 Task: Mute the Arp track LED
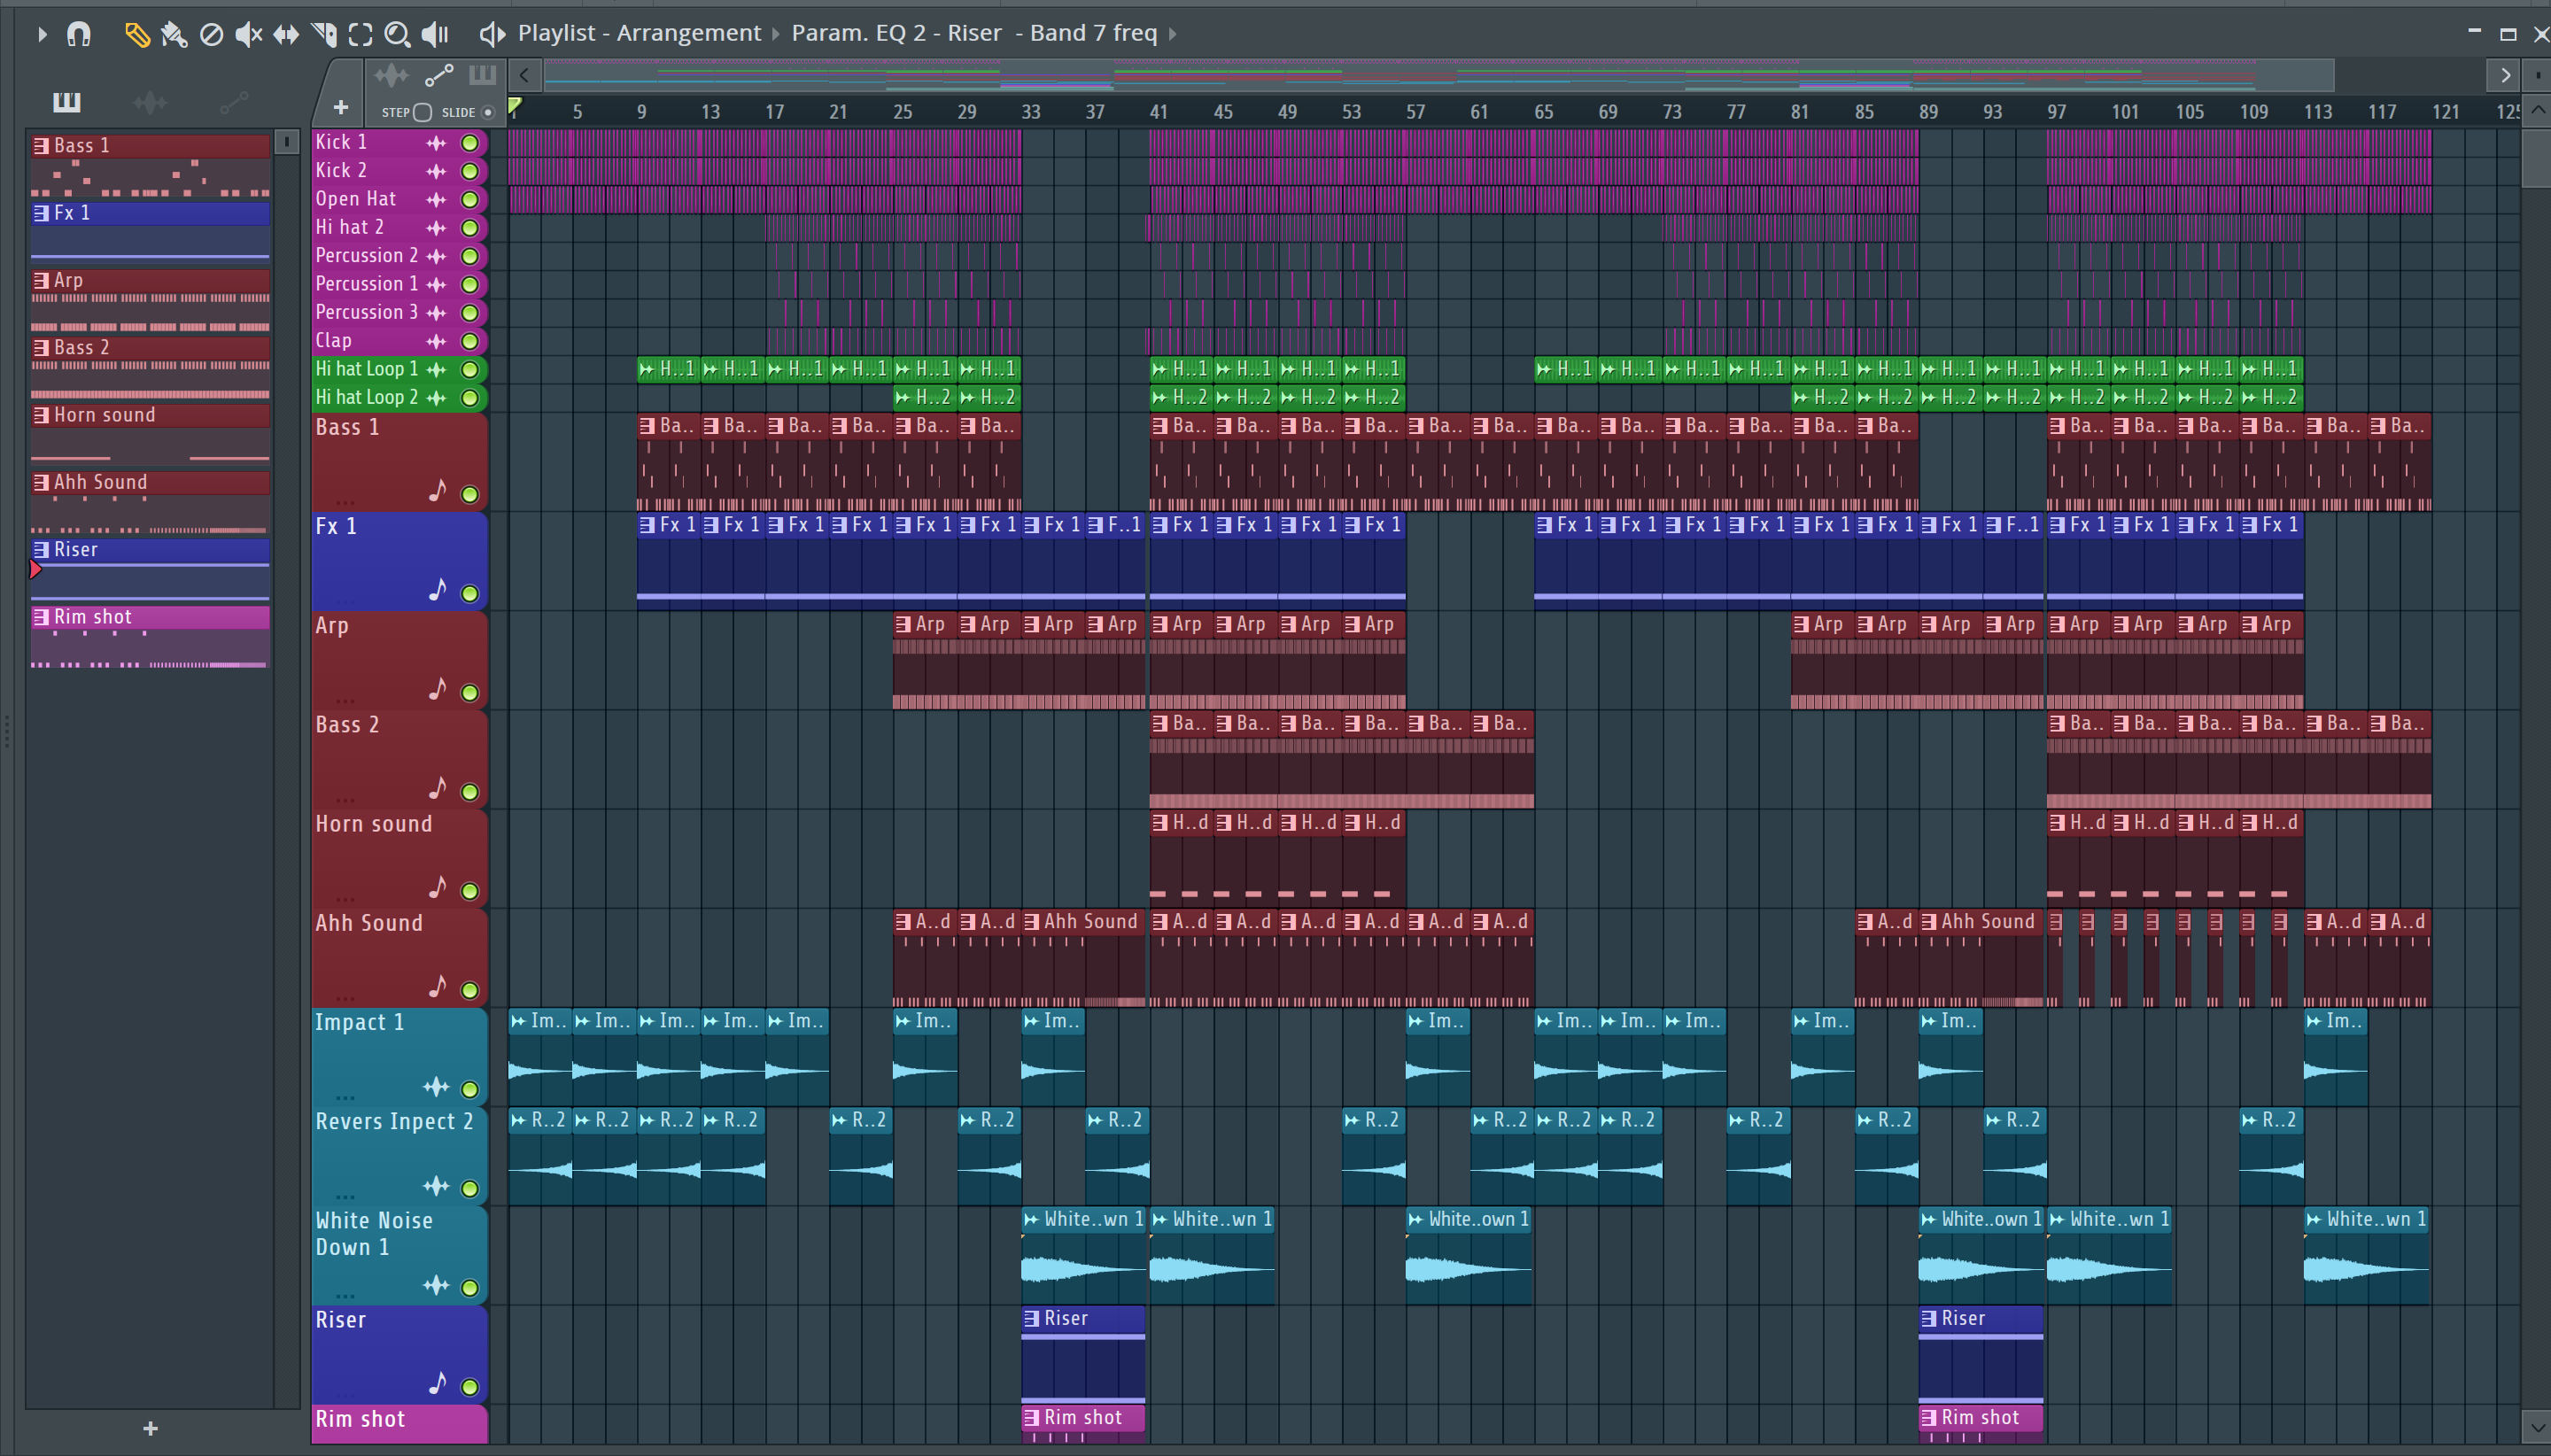pyautogui.click(x=469, y=693)
